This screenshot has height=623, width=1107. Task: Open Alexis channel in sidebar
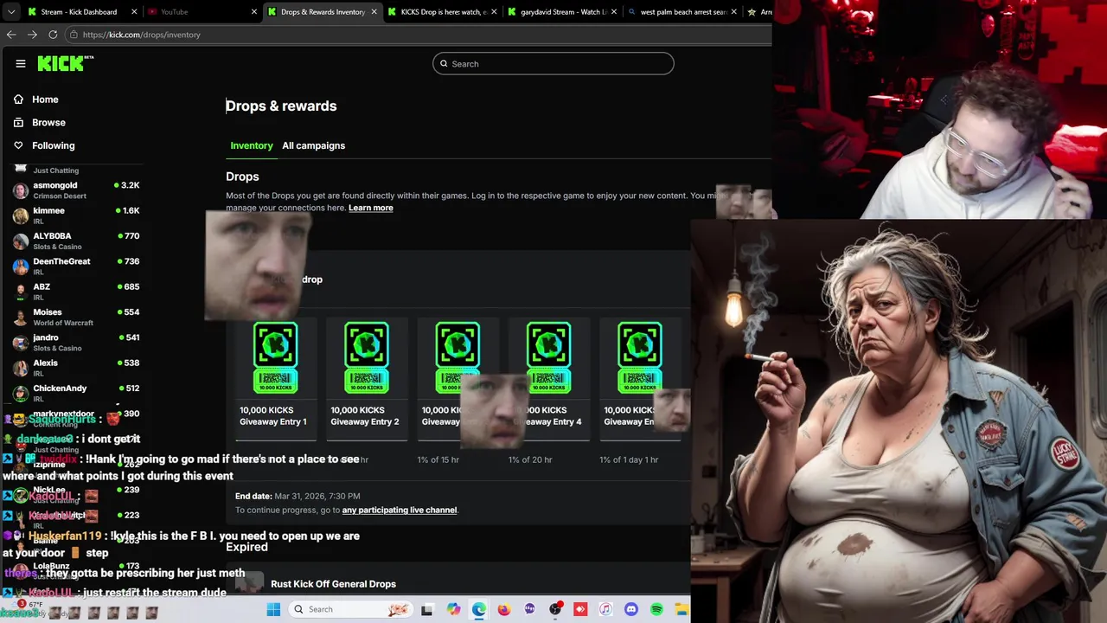click(76, 367)
